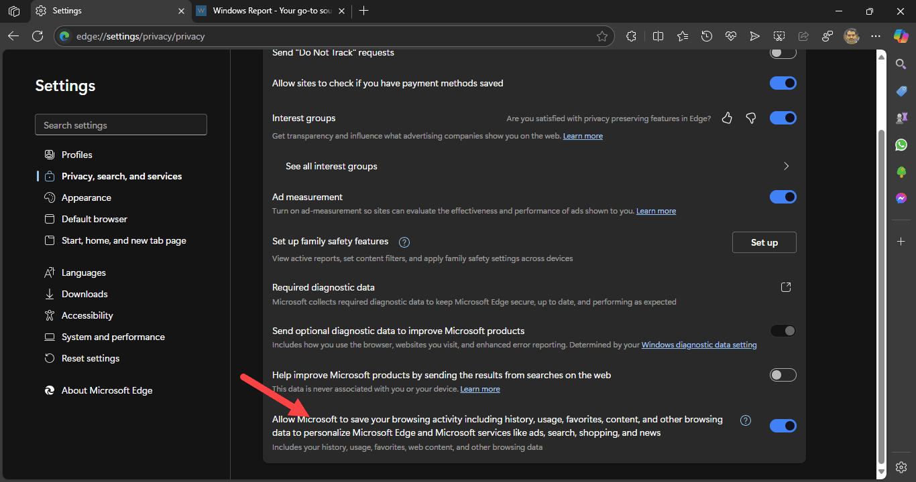Enable sending search results to Microsoft

pyautogui.click(x=783, y=375)
